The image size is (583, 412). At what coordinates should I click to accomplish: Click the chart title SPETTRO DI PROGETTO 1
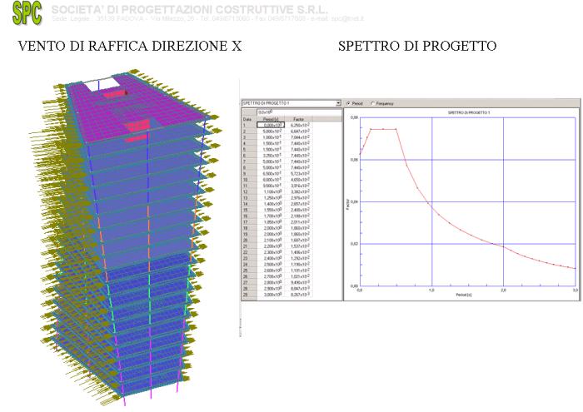click(x=466, y=112)
